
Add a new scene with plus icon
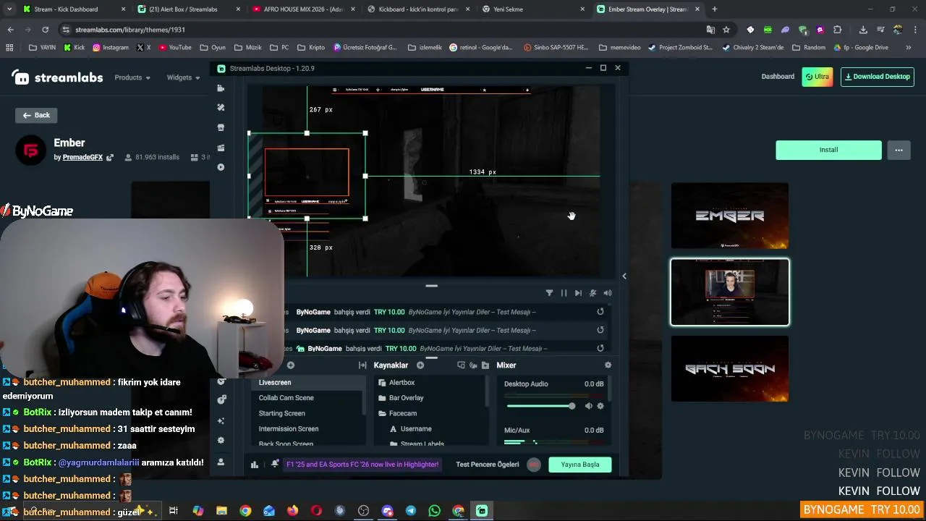(x=291, y=365)
